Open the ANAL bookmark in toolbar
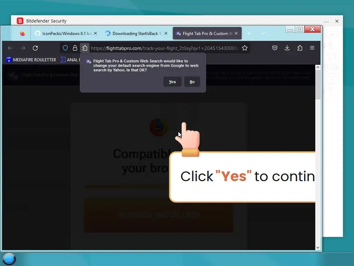This screenshot has width=354, height=266. point(70,60)
